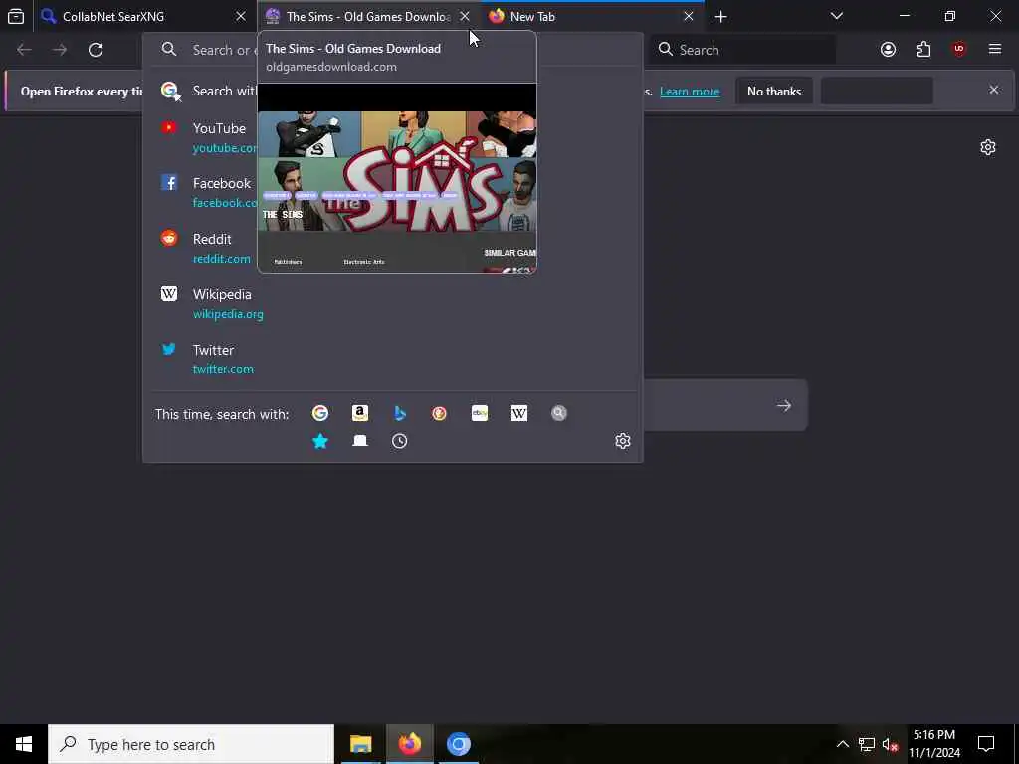Show hidden system tray icons

pyautogui.click(x=842, y=744)
